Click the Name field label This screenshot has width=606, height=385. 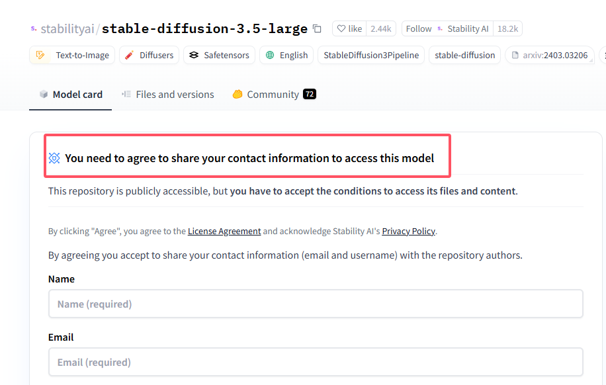point(62,279)
